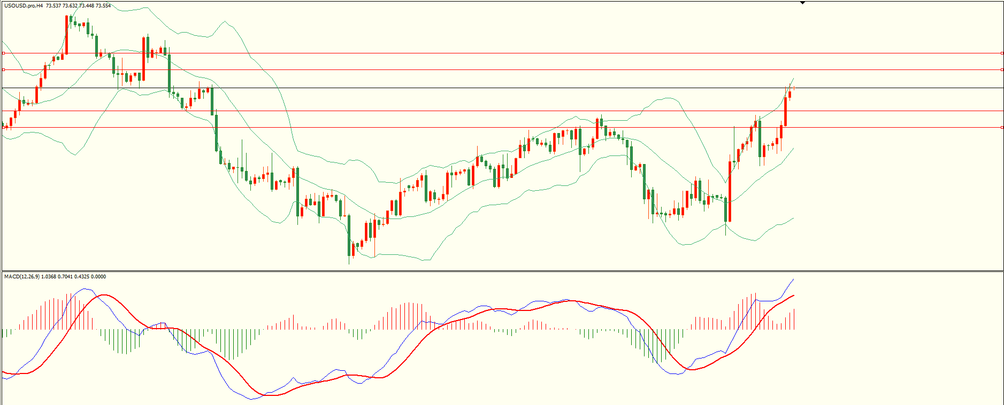This screenshot has height=405, width=1004.
Task: Click the last red MACD histogram bar
Action: pos(794,319)
